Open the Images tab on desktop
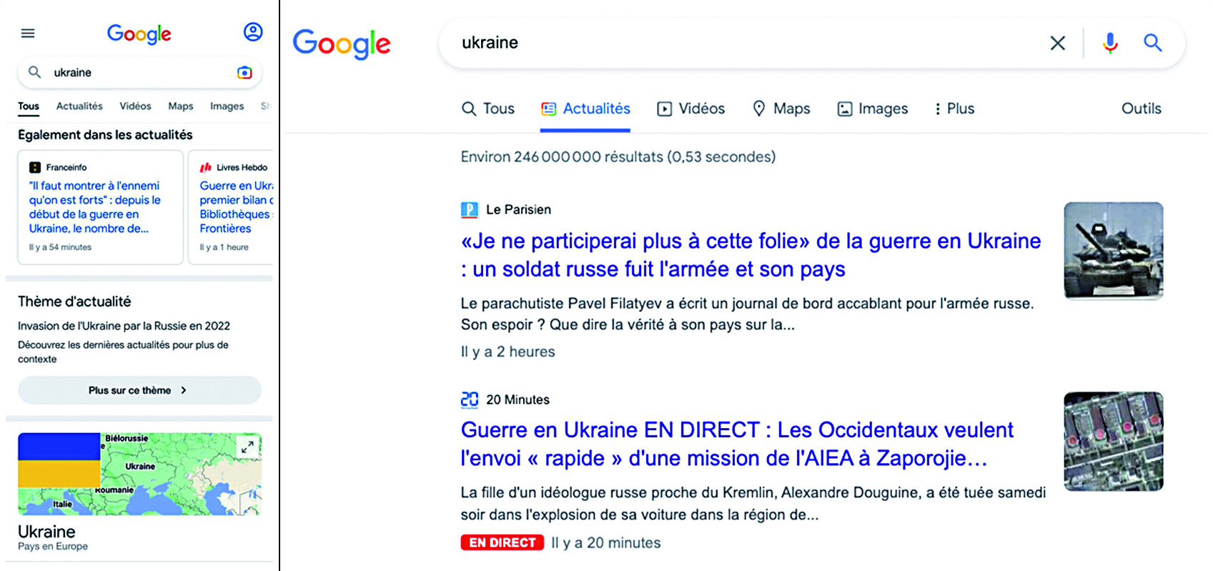 (x=872, y=109)
